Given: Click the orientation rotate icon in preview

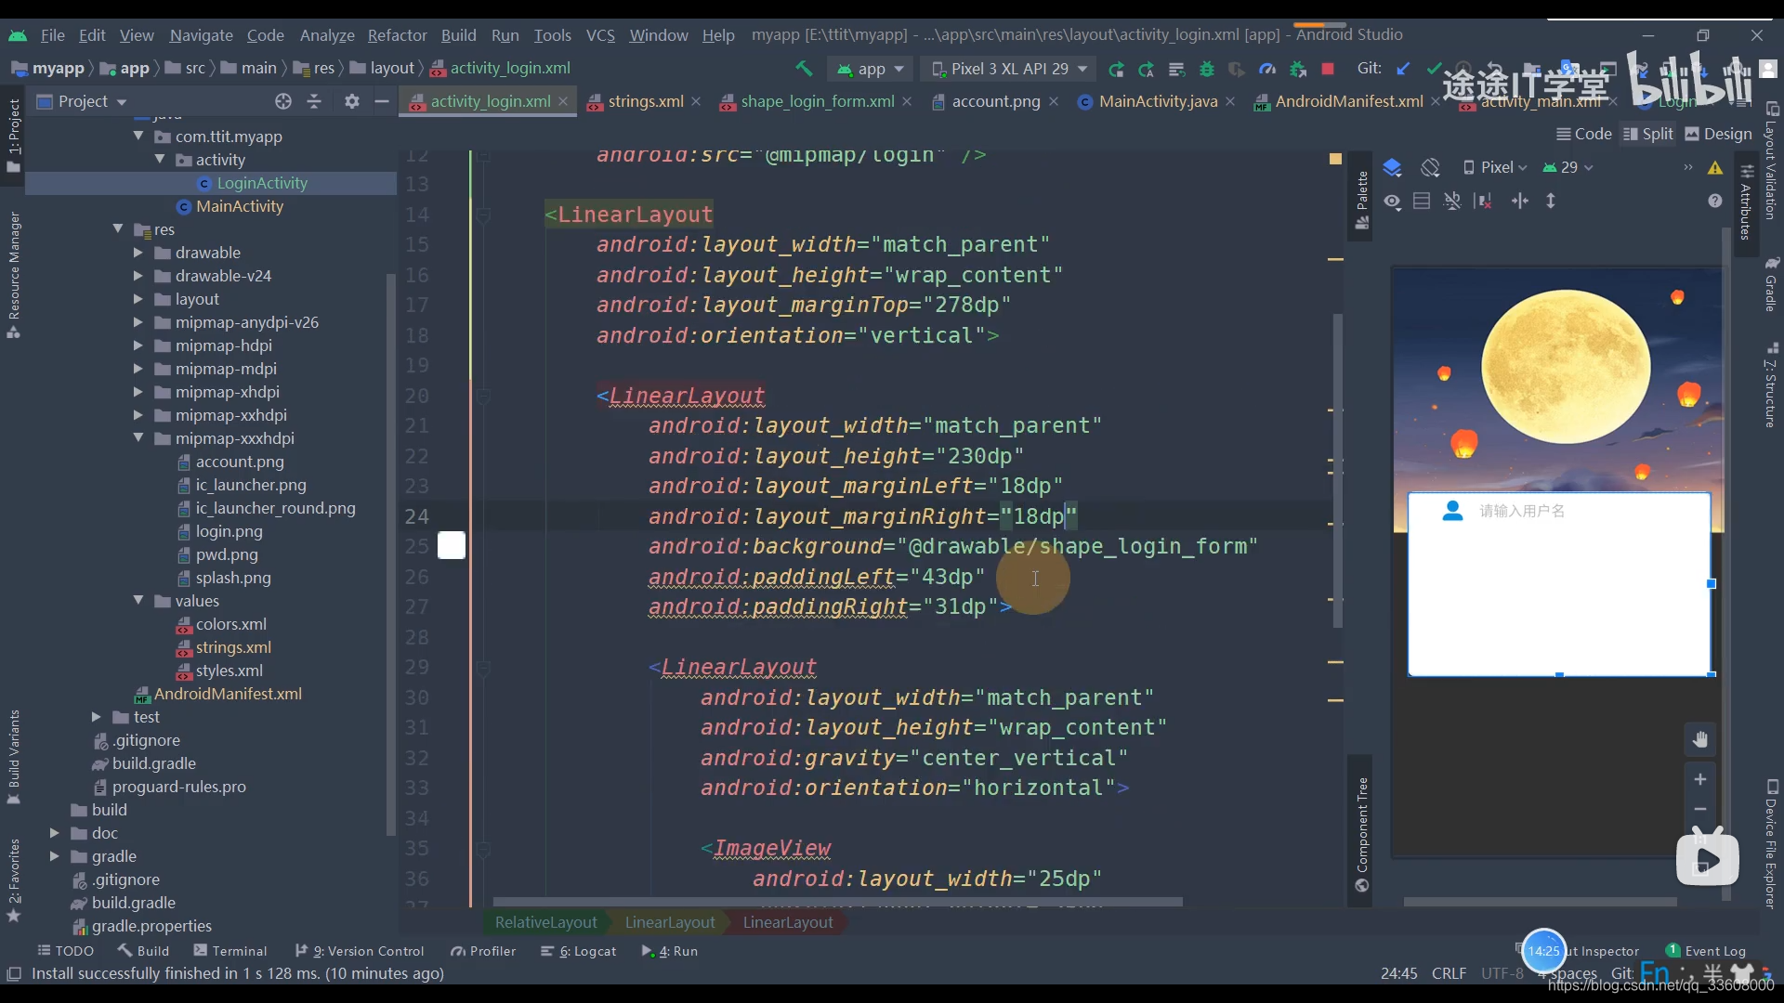Looking at the screenshot, I should tap(1430, 167).
